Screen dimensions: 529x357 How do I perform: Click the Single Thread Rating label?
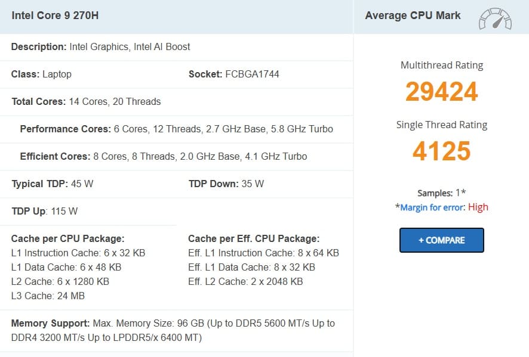coord(442,125)
